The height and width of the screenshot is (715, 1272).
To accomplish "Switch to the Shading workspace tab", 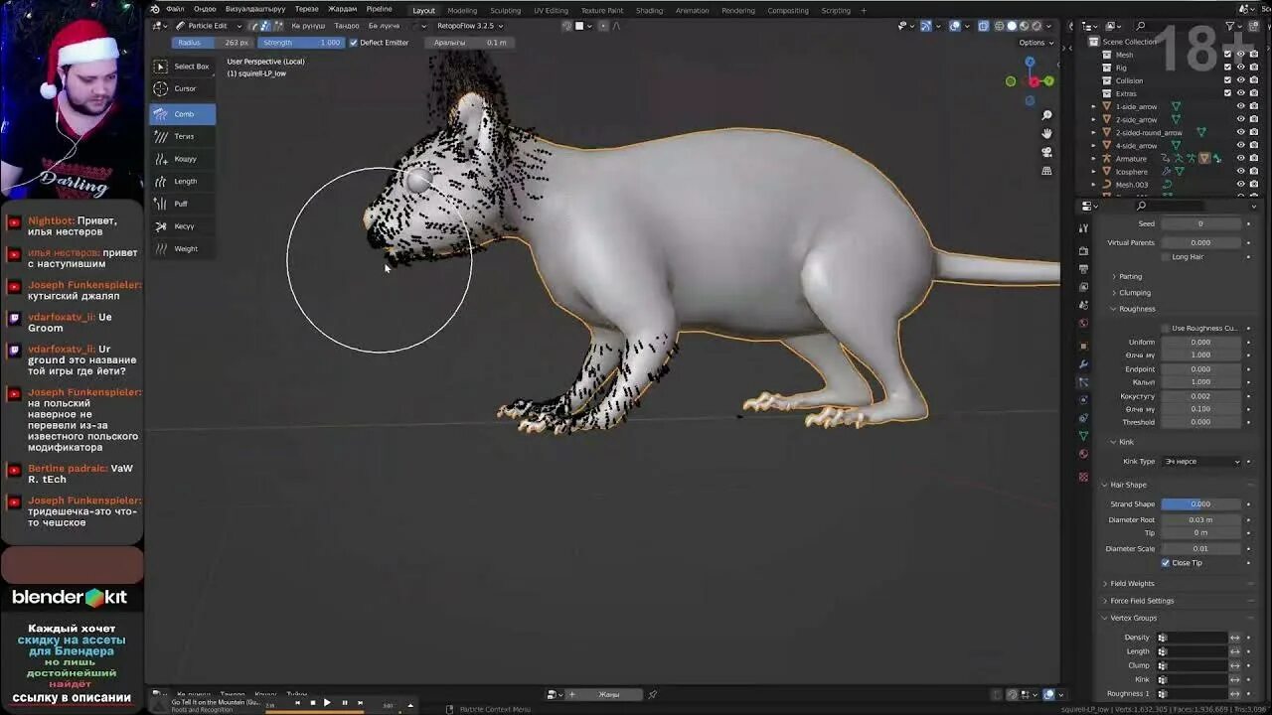I will point(649,11).
